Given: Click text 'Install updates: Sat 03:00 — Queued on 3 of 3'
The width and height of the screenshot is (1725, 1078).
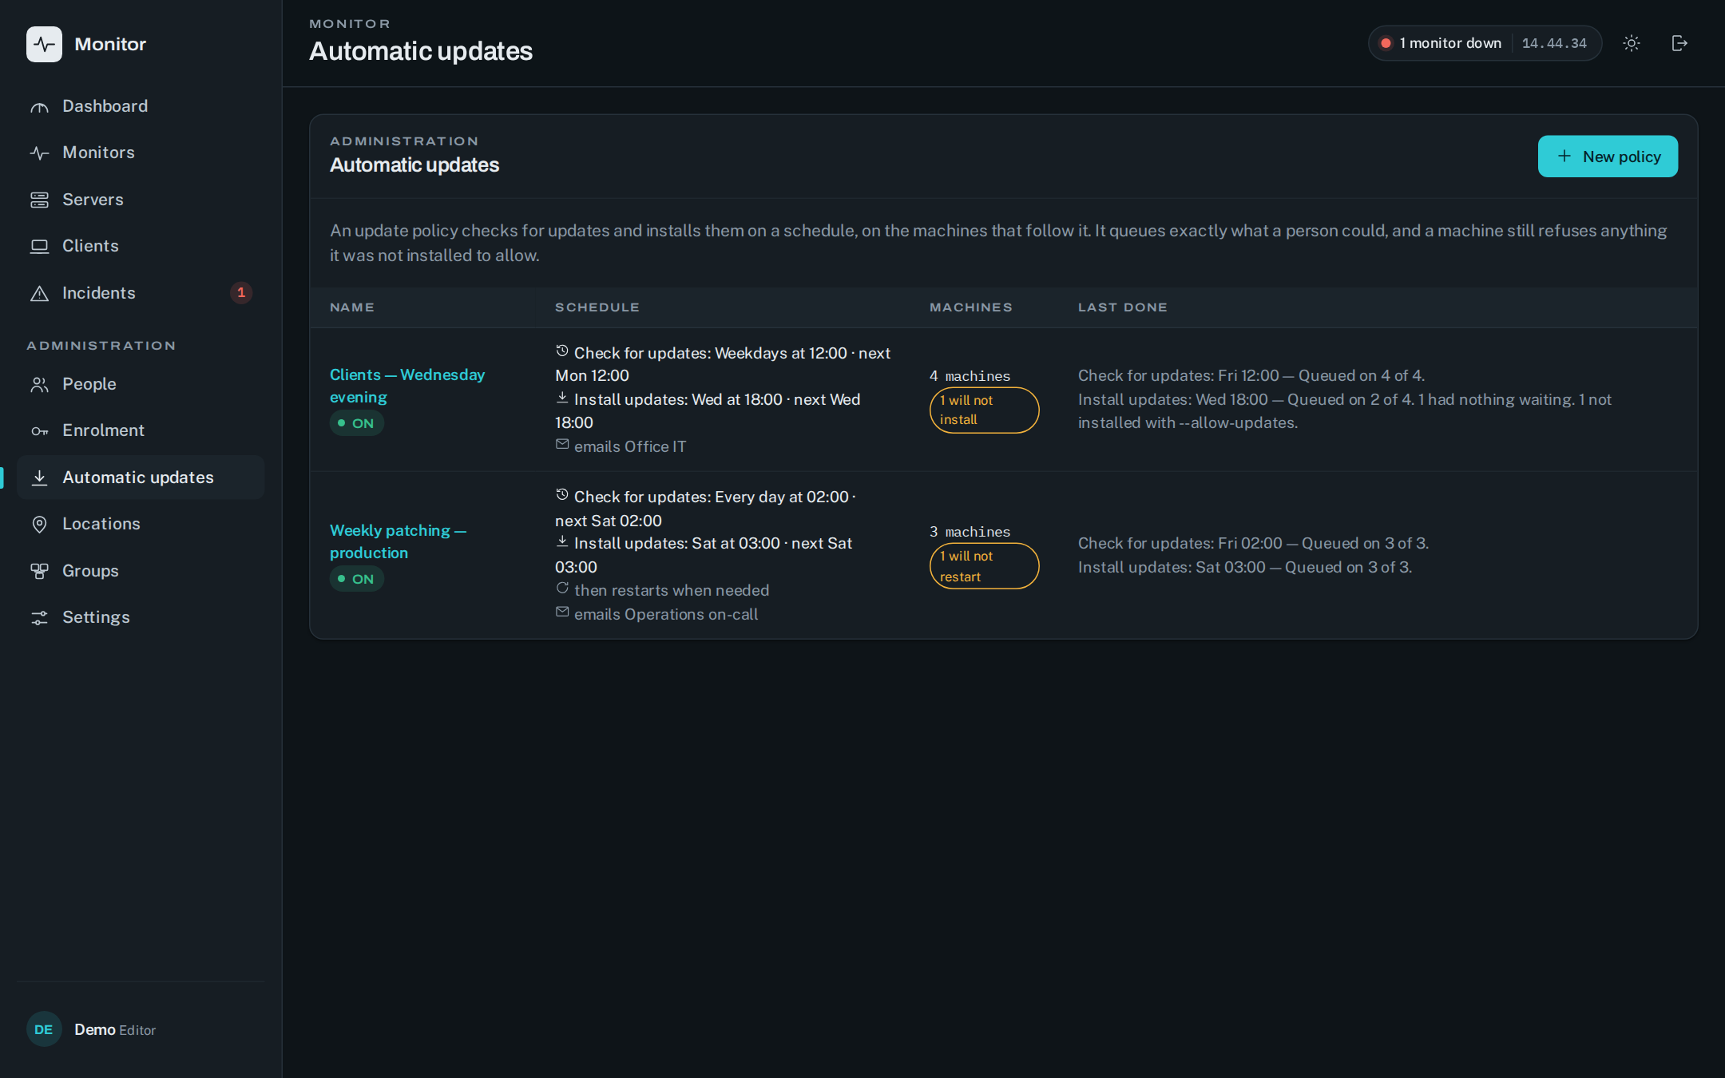Looking at the screenshot, I should tap(1245, 567).
